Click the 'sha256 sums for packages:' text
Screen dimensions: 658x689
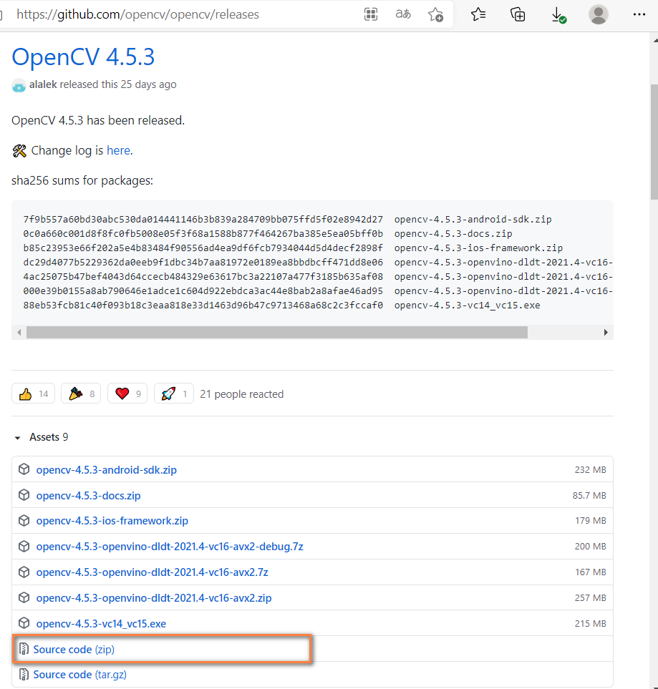[82, 180]
